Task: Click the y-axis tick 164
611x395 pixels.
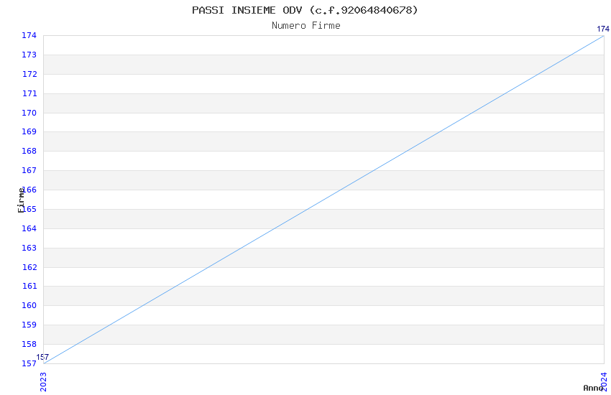Action: coord(29,228)
